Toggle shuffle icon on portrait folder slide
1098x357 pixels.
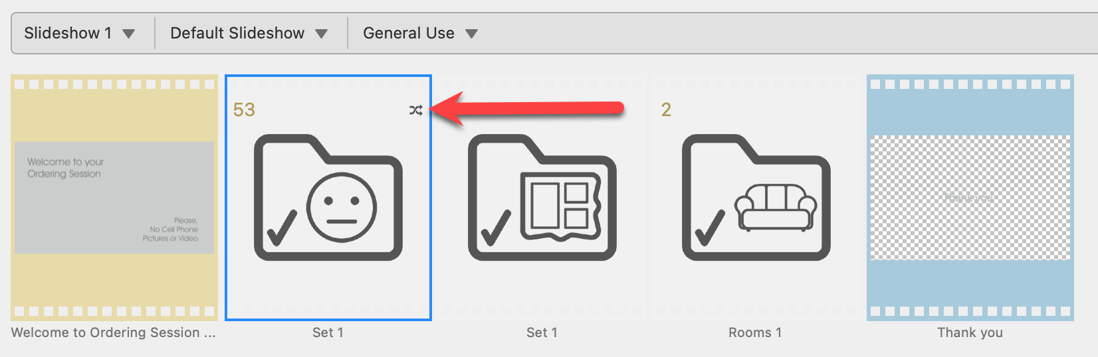[416, 110]
